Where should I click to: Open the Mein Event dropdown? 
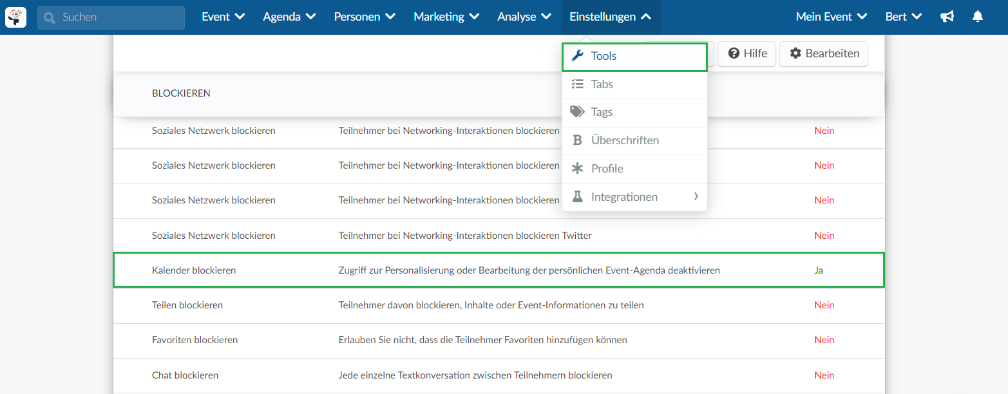831,17
